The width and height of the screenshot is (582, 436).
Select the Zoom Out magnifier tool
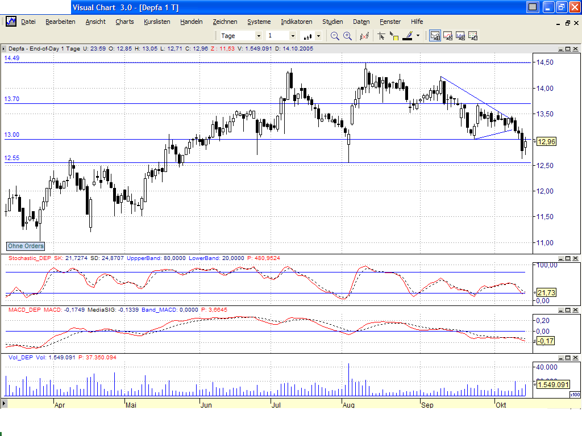[335, 35]
